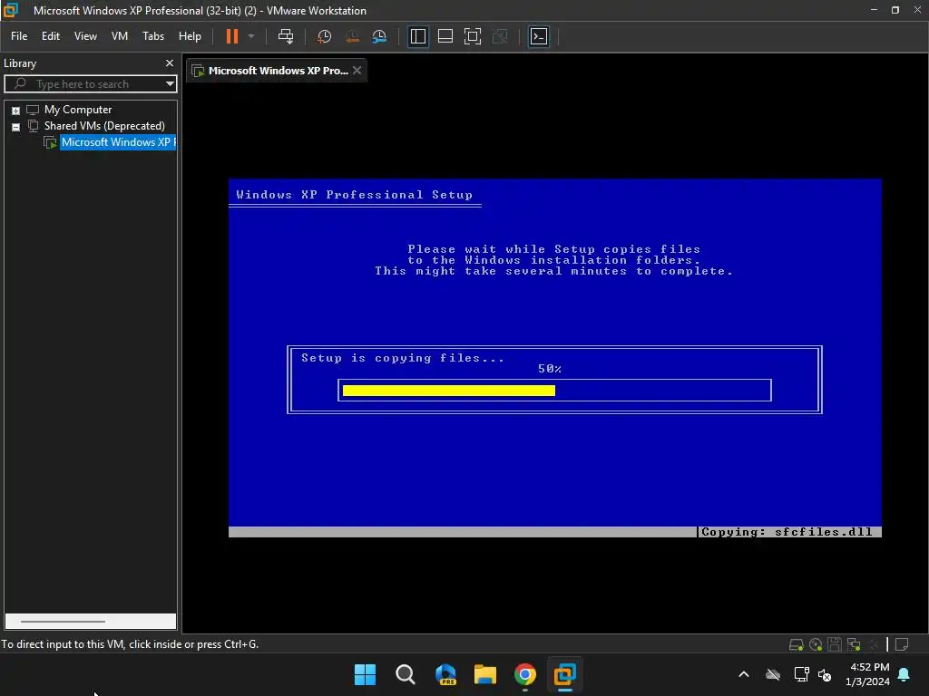The height and width of the screenshot is (696, 929).
Task: Pause the virtual machine with the orange button
Action: click(231, 36)
